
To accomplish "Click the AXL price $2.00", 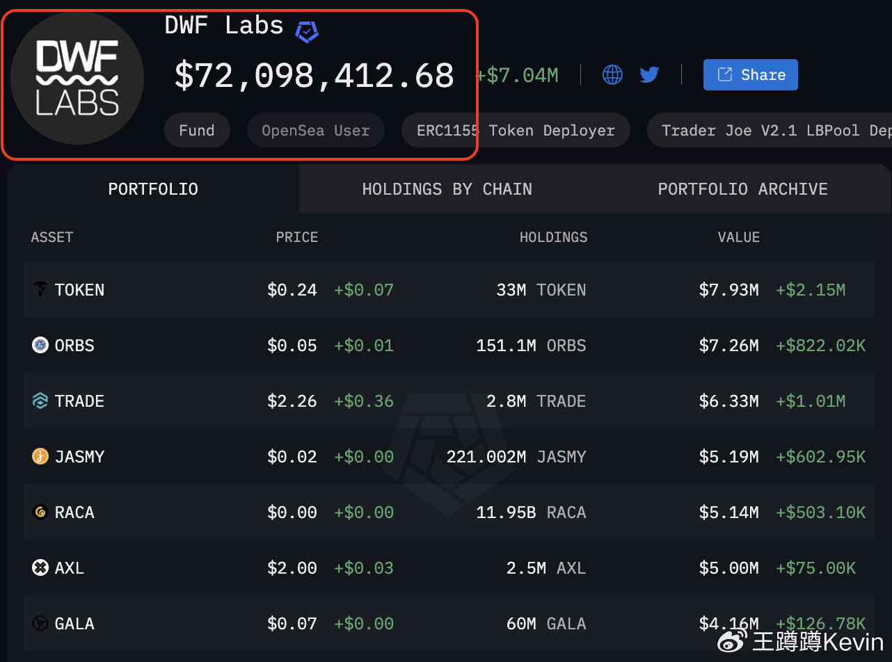I will (x=292, y=568).
